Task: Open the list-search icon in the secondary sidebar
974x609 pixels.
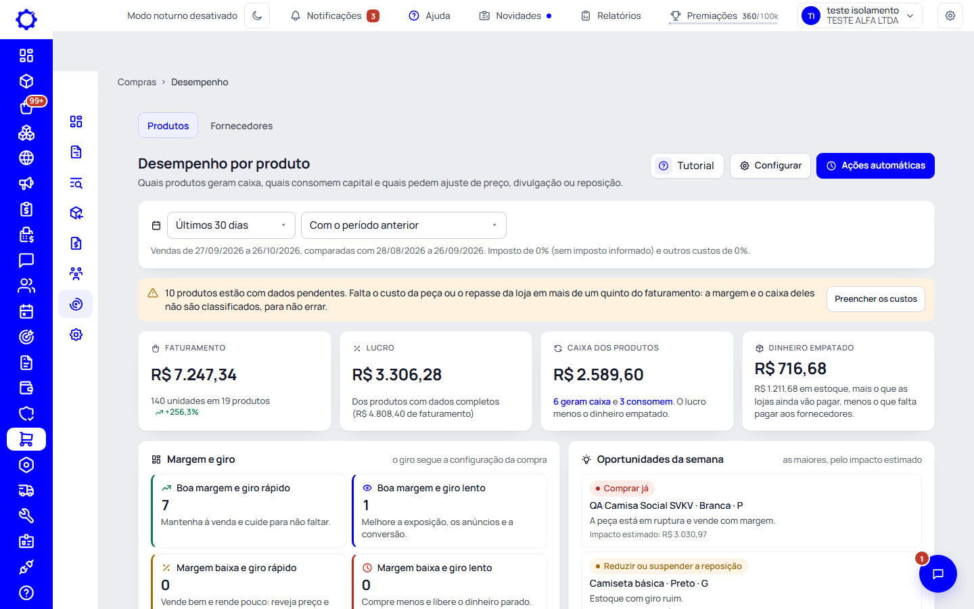Action: (76, 183)
